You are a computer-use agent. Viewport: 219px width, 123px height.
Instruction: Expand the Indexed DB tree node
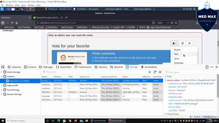tap(2, 85)
